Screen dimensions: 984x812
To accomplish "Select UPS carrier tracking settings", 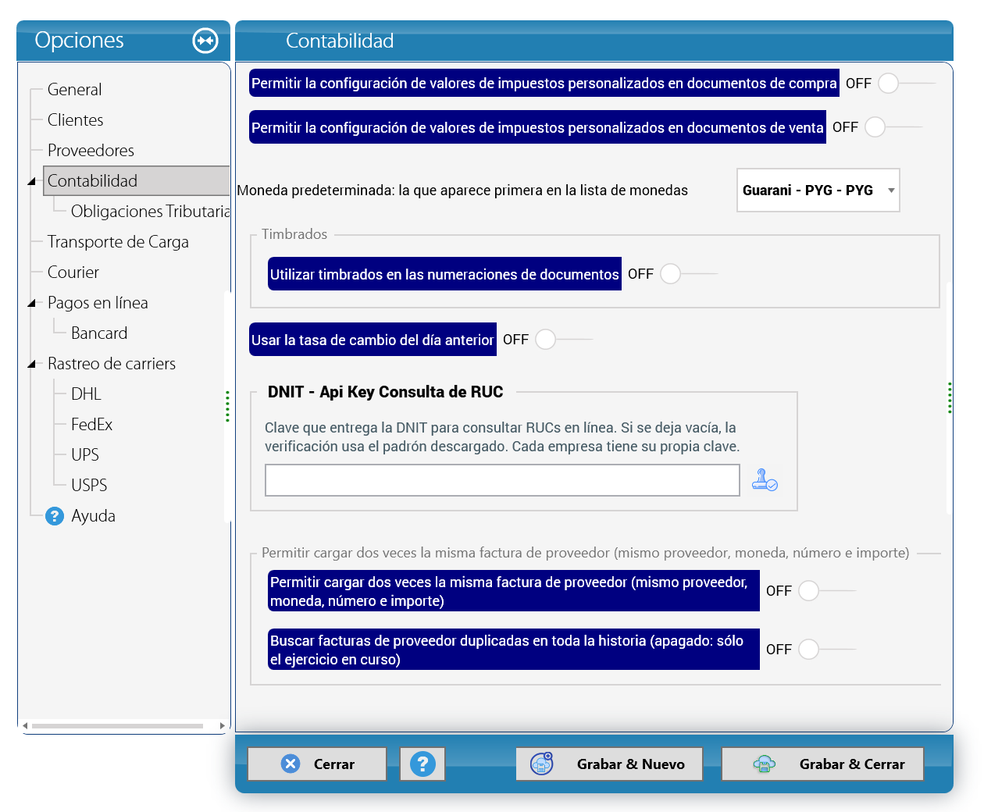I will coord(85,455).
